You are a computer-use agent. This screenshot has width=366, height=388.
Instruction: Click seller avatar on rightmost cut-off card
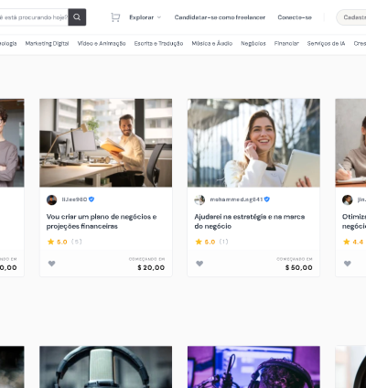click(348, 199)
